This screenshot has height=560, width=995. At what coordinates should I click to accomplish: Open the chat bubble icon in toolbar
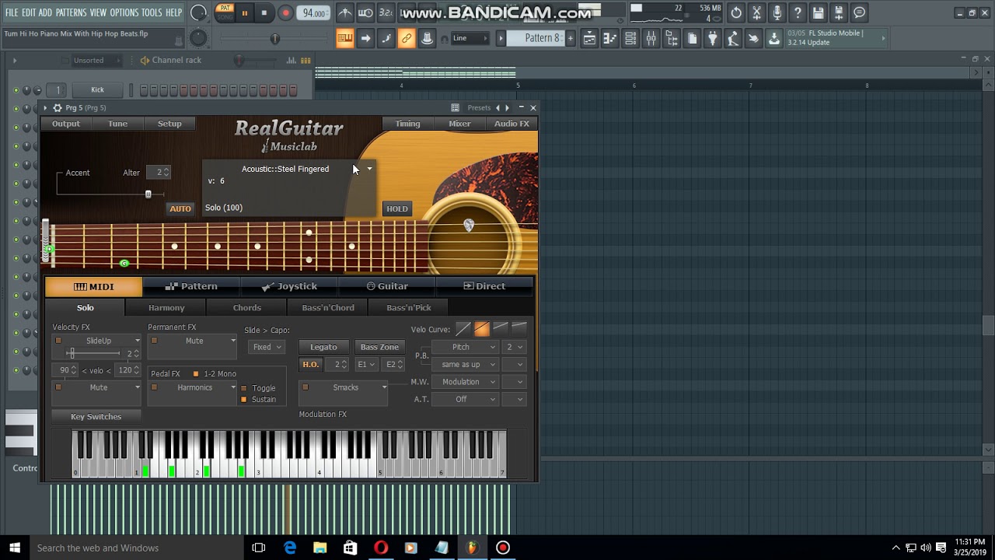click(859, 13)
